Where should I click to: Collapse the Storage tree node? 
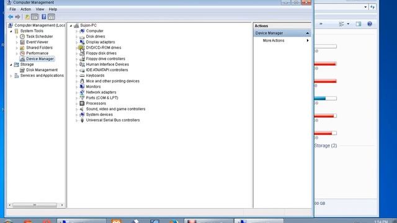click(x=11, y=64)
